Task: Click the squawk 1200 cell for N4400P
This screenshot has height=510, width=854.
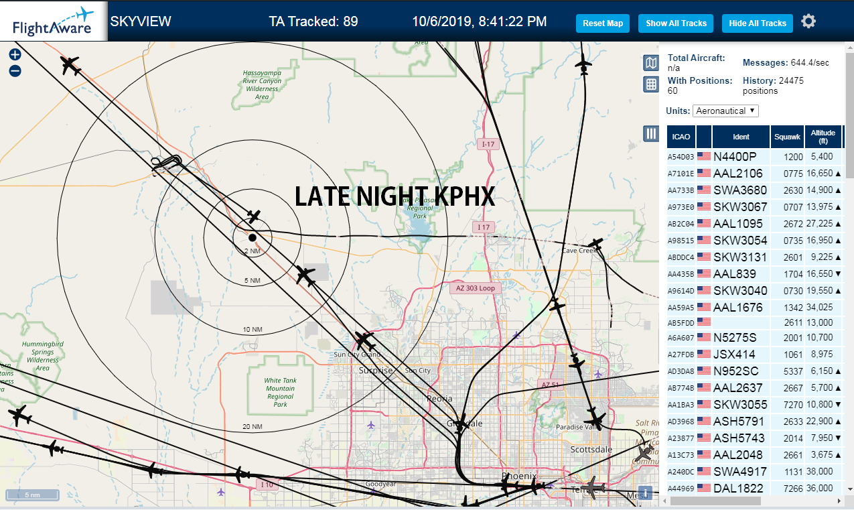Action: 787,157
